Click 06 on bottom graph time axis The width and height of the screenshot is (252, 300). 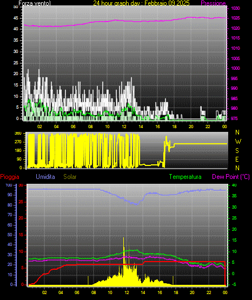(x=77, y=292)
